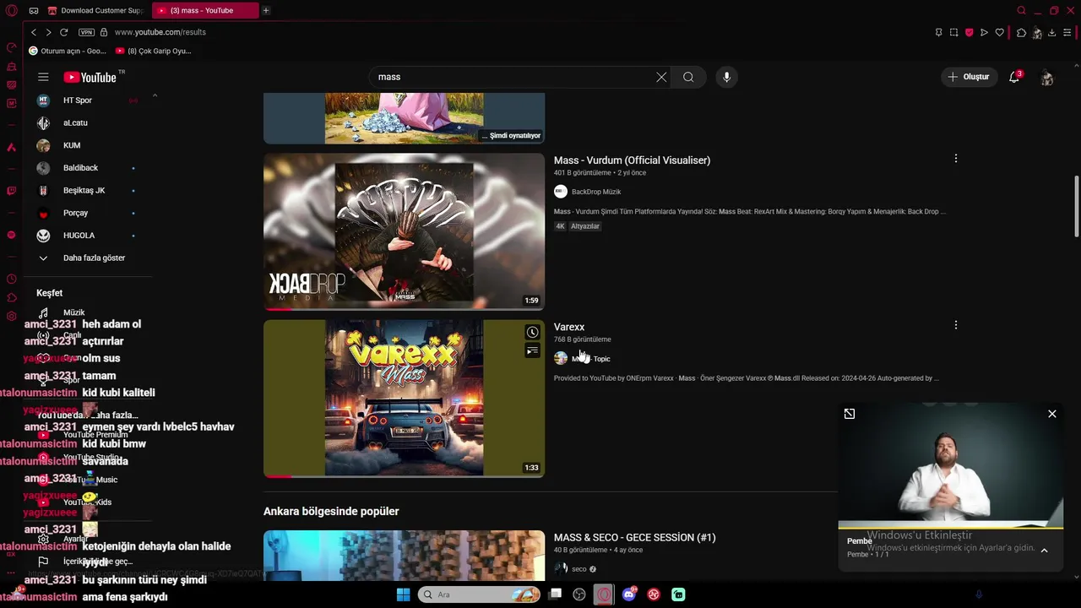The height and width of the screenshot is (608, 1081).
Task: Open MASS & SECO - GECE SESSİON title
Action: point(634,537)
